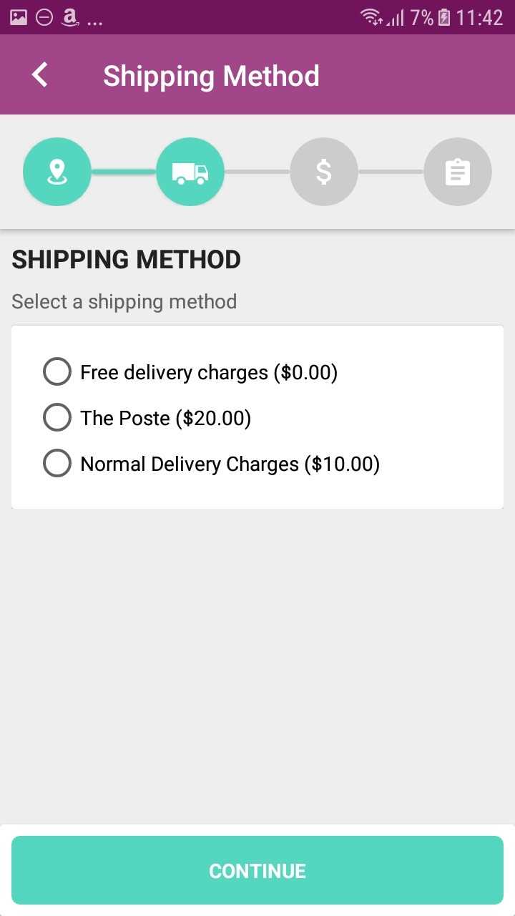The height and width of the screenshot is (916, 515).
Task: Tap the The Poste ($20.00) label
Action: [166, 418]
